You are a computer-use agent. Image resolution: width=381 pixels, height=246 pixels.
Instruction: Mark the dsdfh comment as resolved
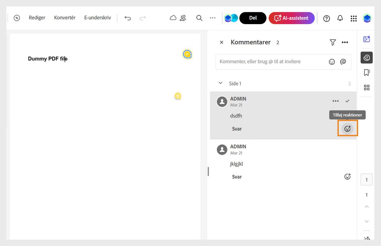pos(347,101)
